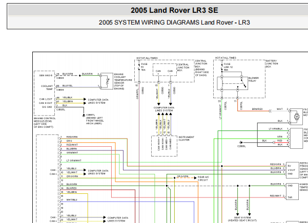This screenshot has width=308, height=223.
Task: Click the 'HOT AT ALL TIMES' label above Fuse 51
Action: pyautogui.click(x=147, y=58)
